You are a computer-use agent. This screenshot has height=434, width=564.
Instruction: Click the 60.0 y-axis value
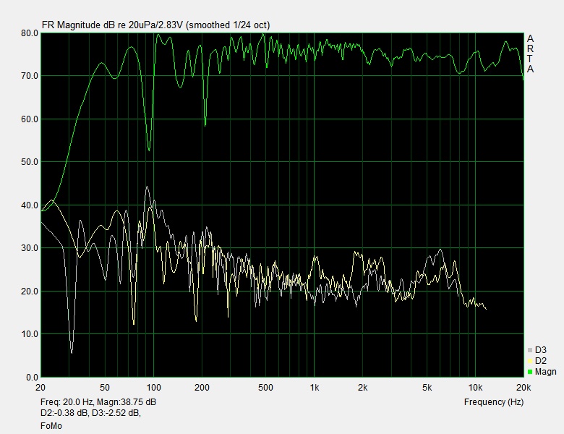point(30,119)
